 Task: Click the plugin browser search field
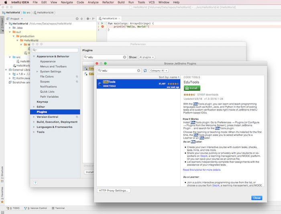pyautogui.click(x=119, y=71)
